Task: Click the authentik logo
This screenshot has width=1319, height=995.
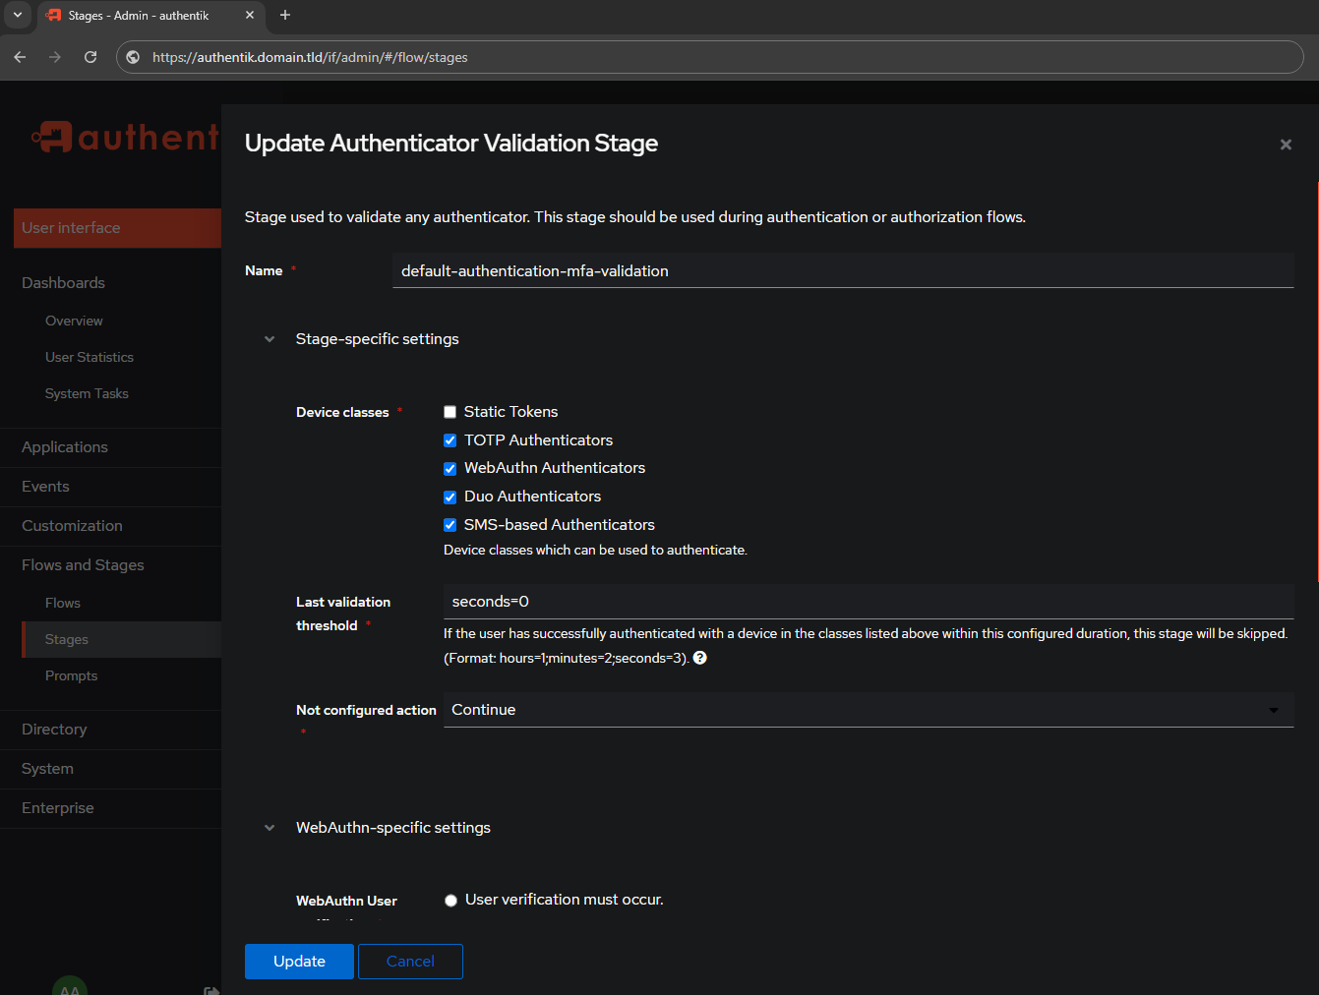Action: 125,137
